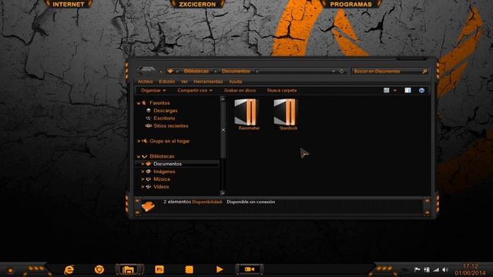Refresh the Documentos address bar
493x277 pixels.
(342, 72)
